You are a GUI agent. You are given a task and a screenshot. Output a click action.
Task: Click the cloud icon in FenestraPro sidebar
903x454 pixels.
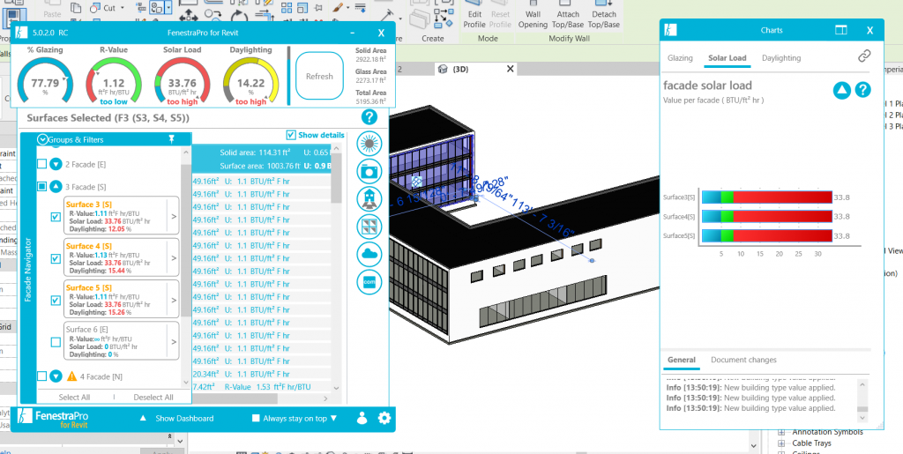(369, 254)
